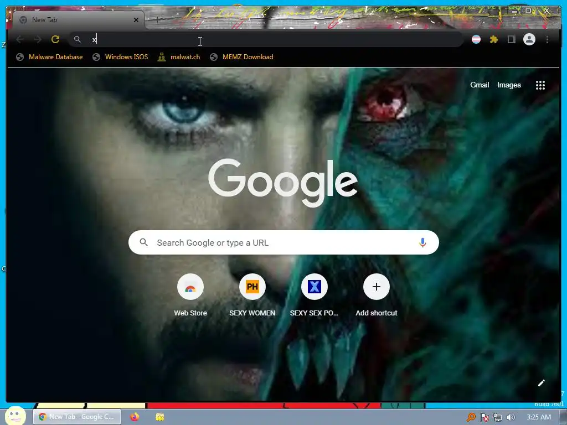567x425 pixels.
Task: Close the New Tab tab
Action: [x=136, y=20]
